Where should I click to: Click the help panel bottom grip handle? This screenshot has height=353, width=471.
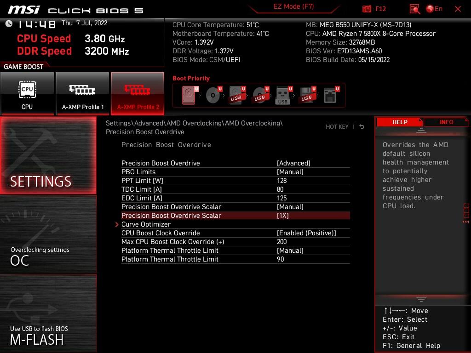[x=421, y=299]
